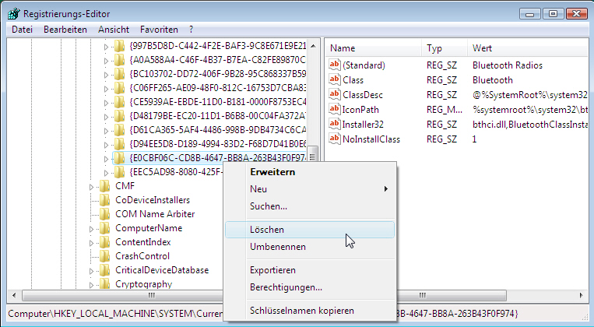Image resolution: width=594 pixels, height=327 pixels.
Task: Click the ComputerName folder icon
Action: [104, 228]
